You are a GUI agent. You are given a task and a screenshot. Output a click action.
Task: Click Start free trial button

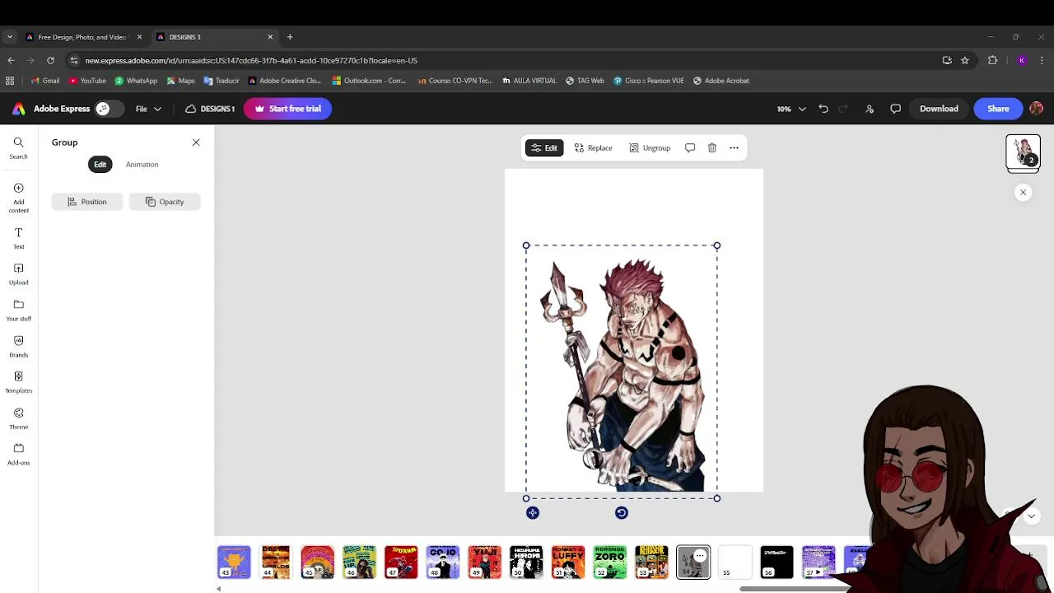pos(287,109)
